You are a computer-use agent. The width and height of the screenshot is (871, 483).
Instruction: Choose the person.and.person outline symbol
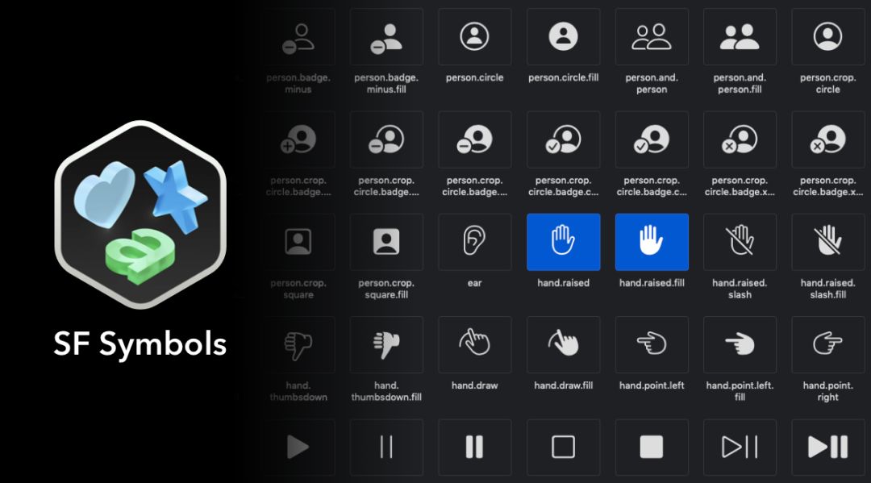pos(652,36)
